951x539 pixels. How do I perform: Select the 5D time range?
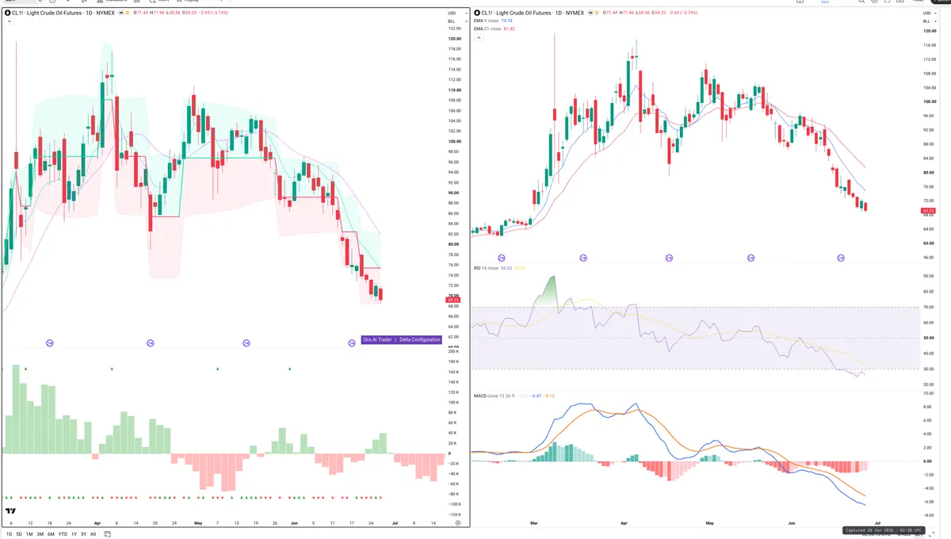point(19,534)
